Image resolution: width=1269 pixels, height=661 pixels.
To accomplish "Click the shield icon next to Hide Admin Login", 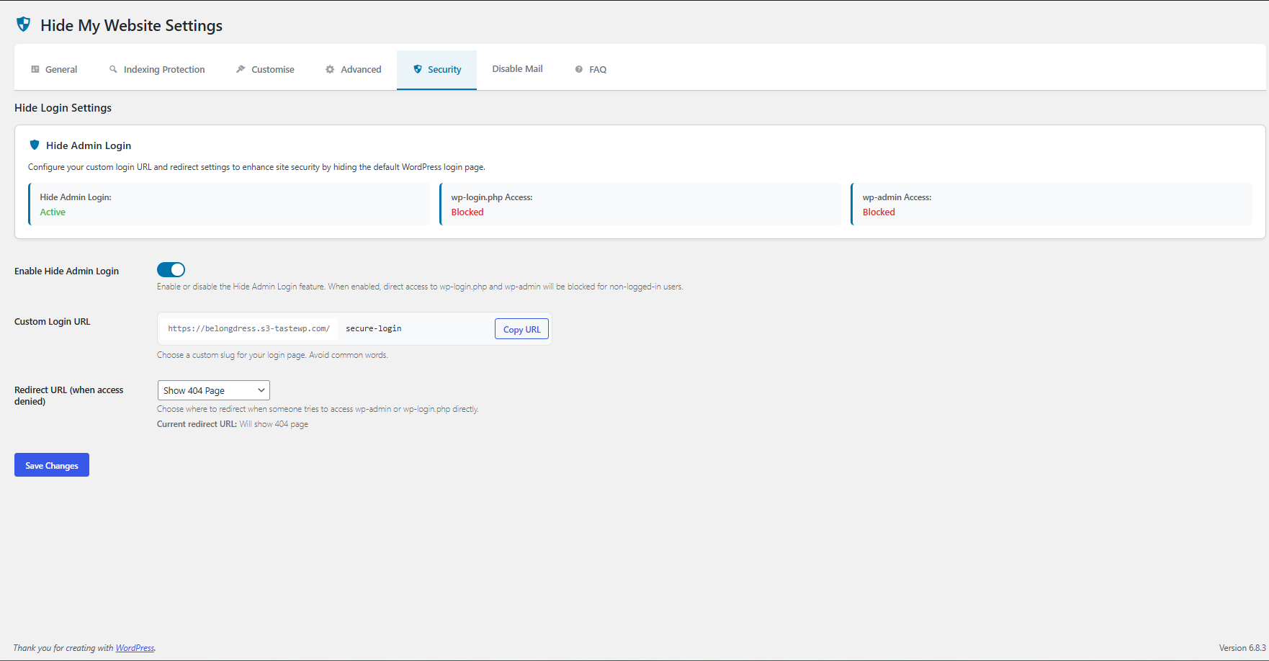I will click(34, 145).
